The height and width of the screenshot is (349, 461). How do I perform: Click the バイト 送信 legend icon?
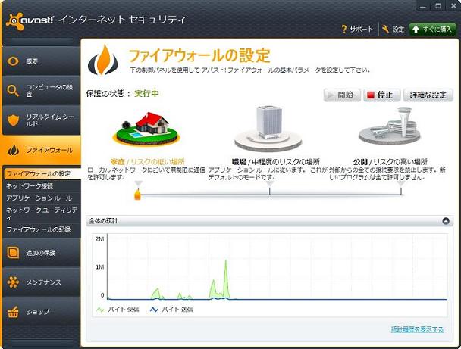[x=155, y=310]
